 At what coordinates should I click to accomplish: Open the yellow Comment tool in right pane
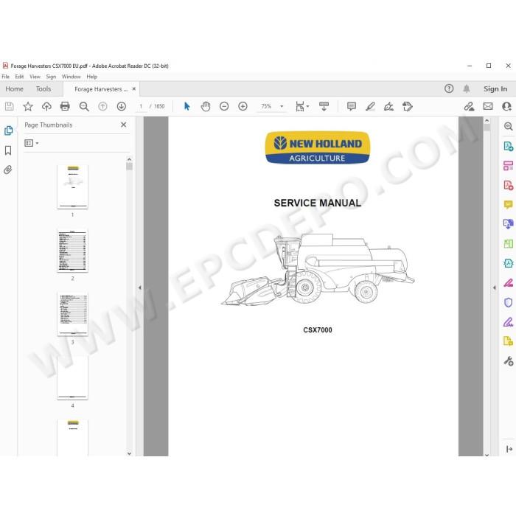pyautogui.click(x=508, y=205)
